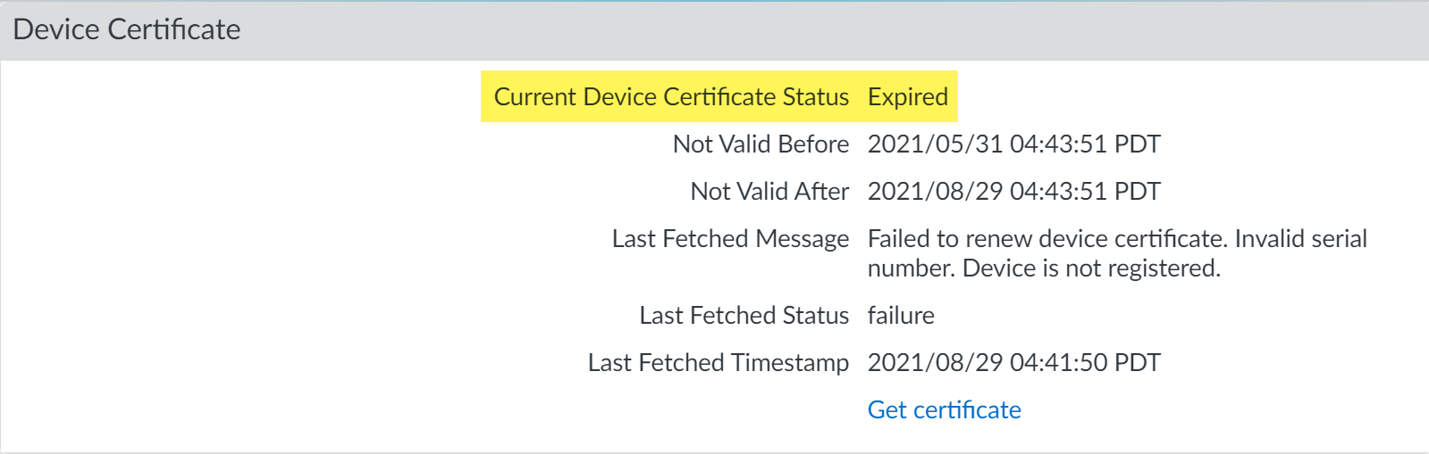Select the Not Valid After label
The image size is (1429, 454).
point(769,191)
